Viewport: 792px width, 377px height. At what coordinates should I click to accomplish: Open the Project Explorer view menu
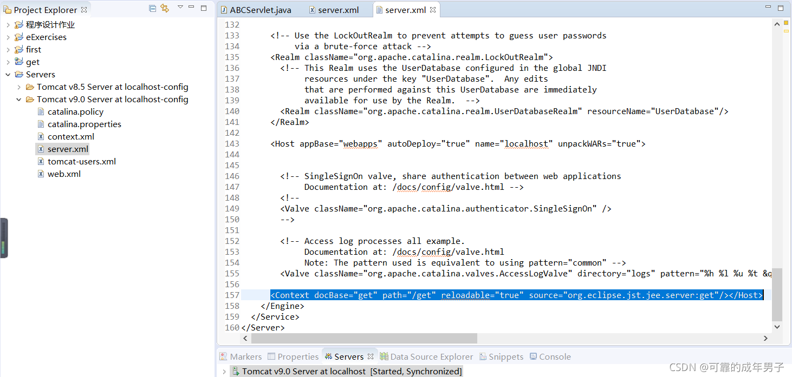click(179, 8)
